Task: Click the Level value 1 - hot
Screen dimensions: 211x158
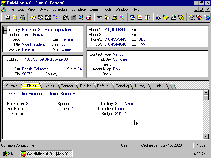Action: [x=76, y=109]
